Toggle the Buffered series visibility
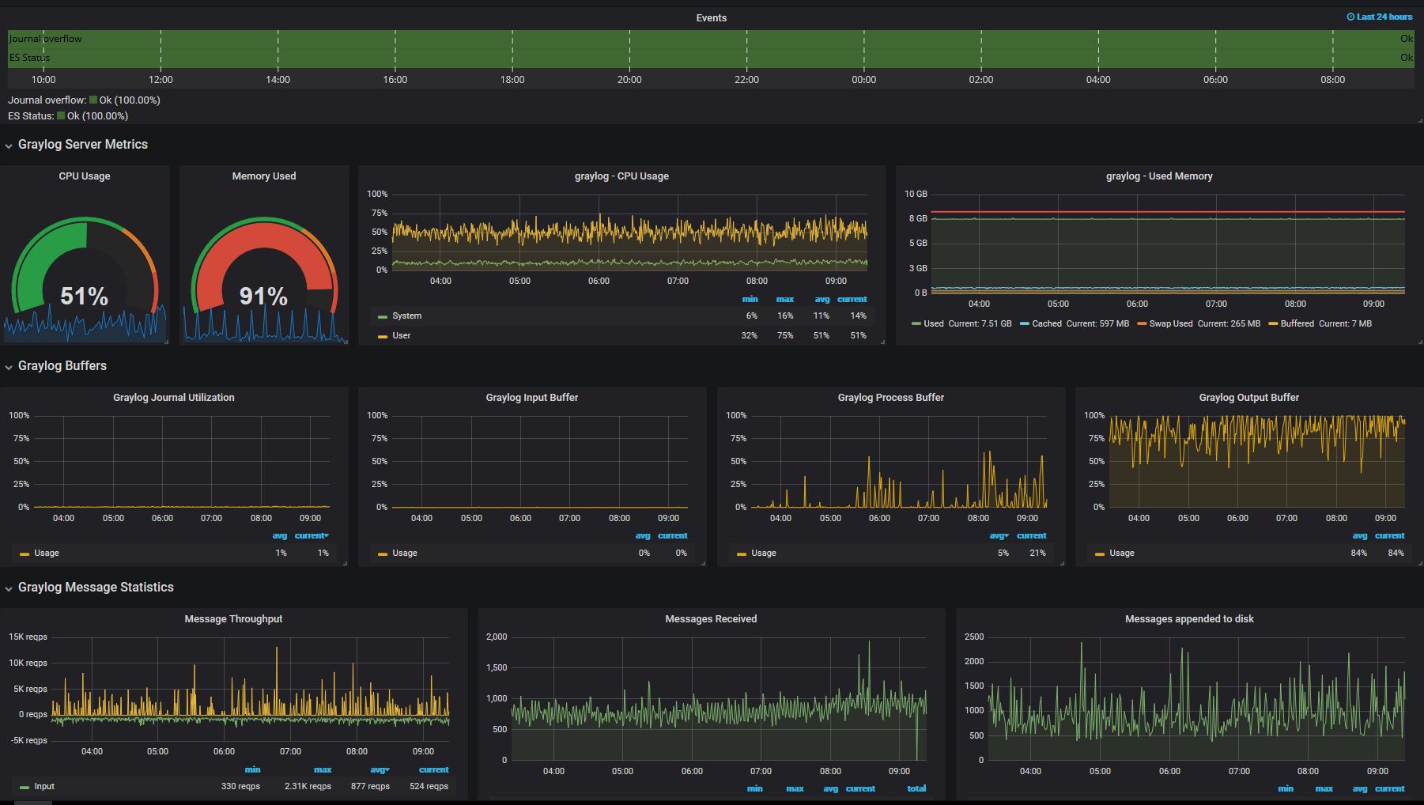Screen dimensions: 1424x805 1297,323
